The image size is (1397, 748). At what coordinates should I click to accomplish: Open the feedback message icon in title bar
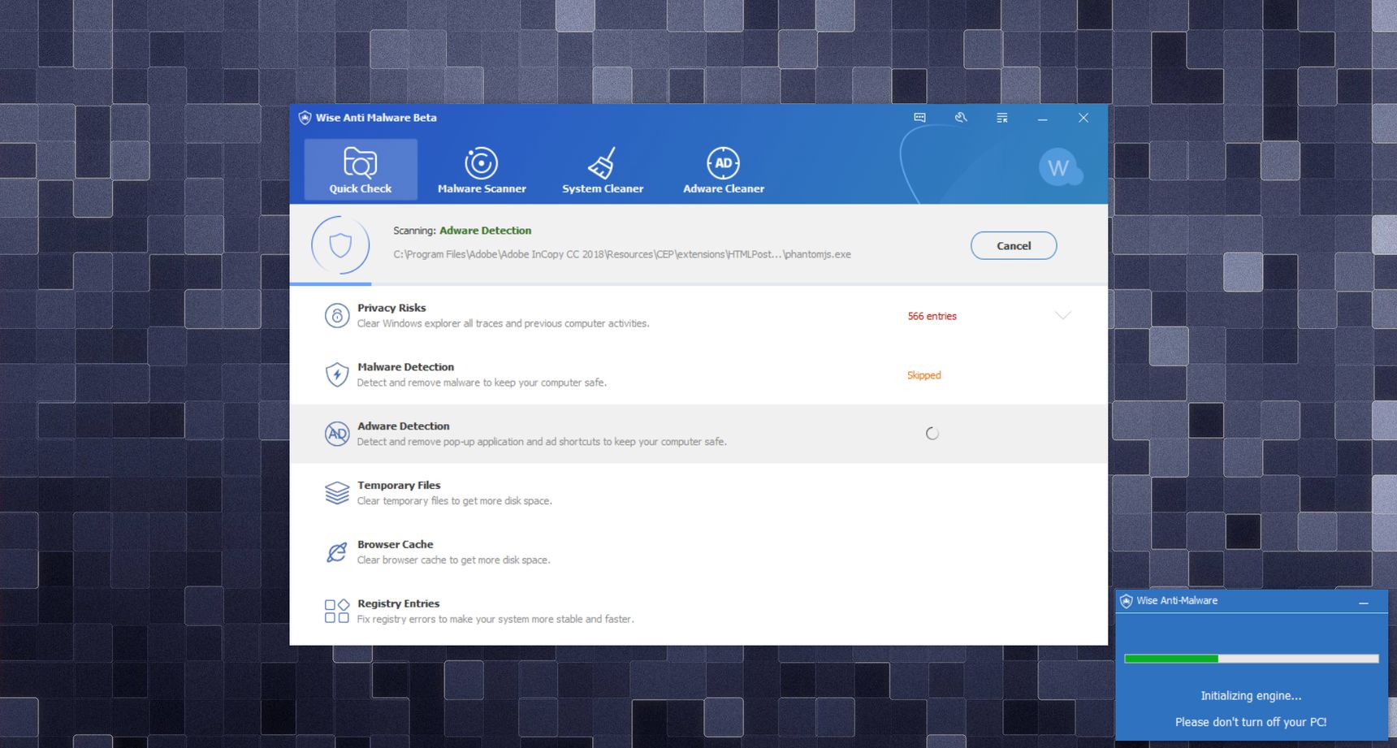click(919, 118)
